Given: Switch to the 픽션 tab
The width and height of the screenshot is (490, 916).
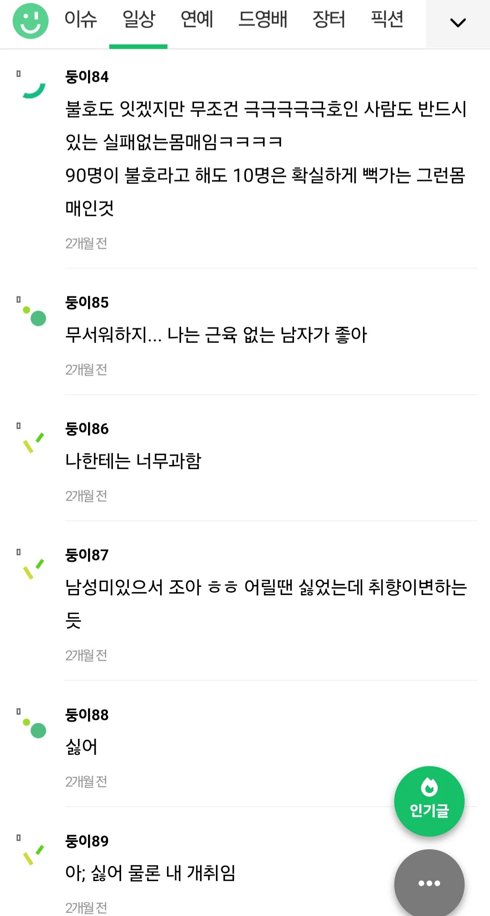Looking at the screenshot, I should click(387, 20).
